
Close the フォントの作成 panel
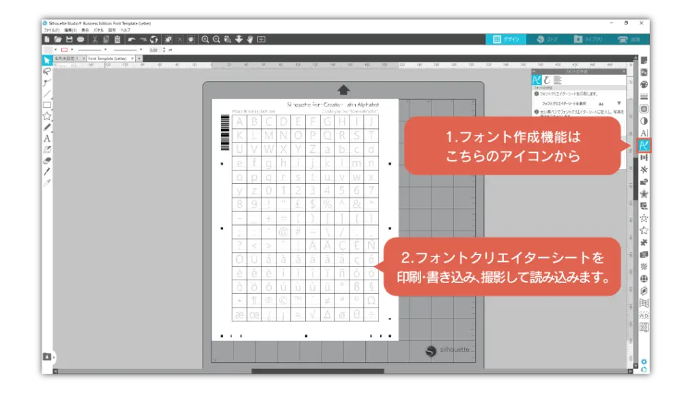(623, 71)
